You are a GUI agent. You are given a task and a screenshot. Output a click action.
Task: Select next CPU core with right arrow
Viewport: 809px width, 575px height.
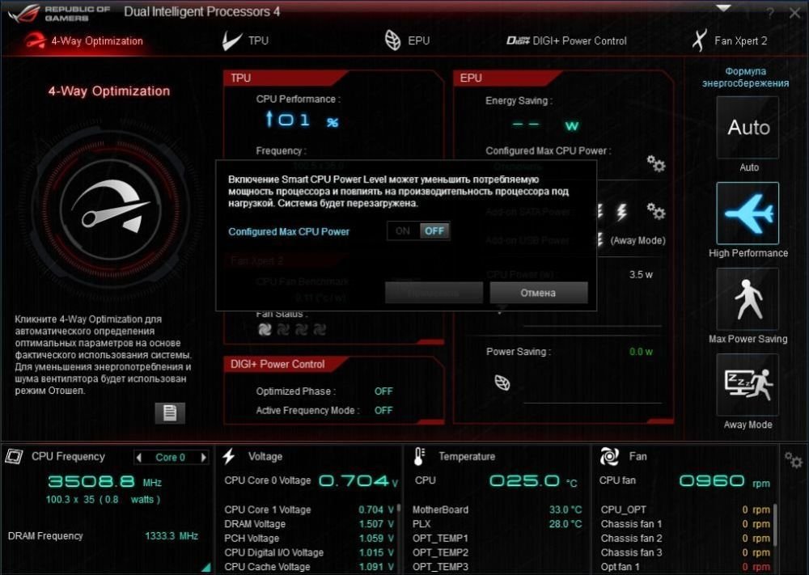tap(203, 457)
